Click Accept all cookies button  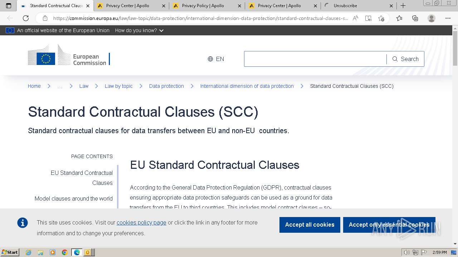(x=310, y=225)
